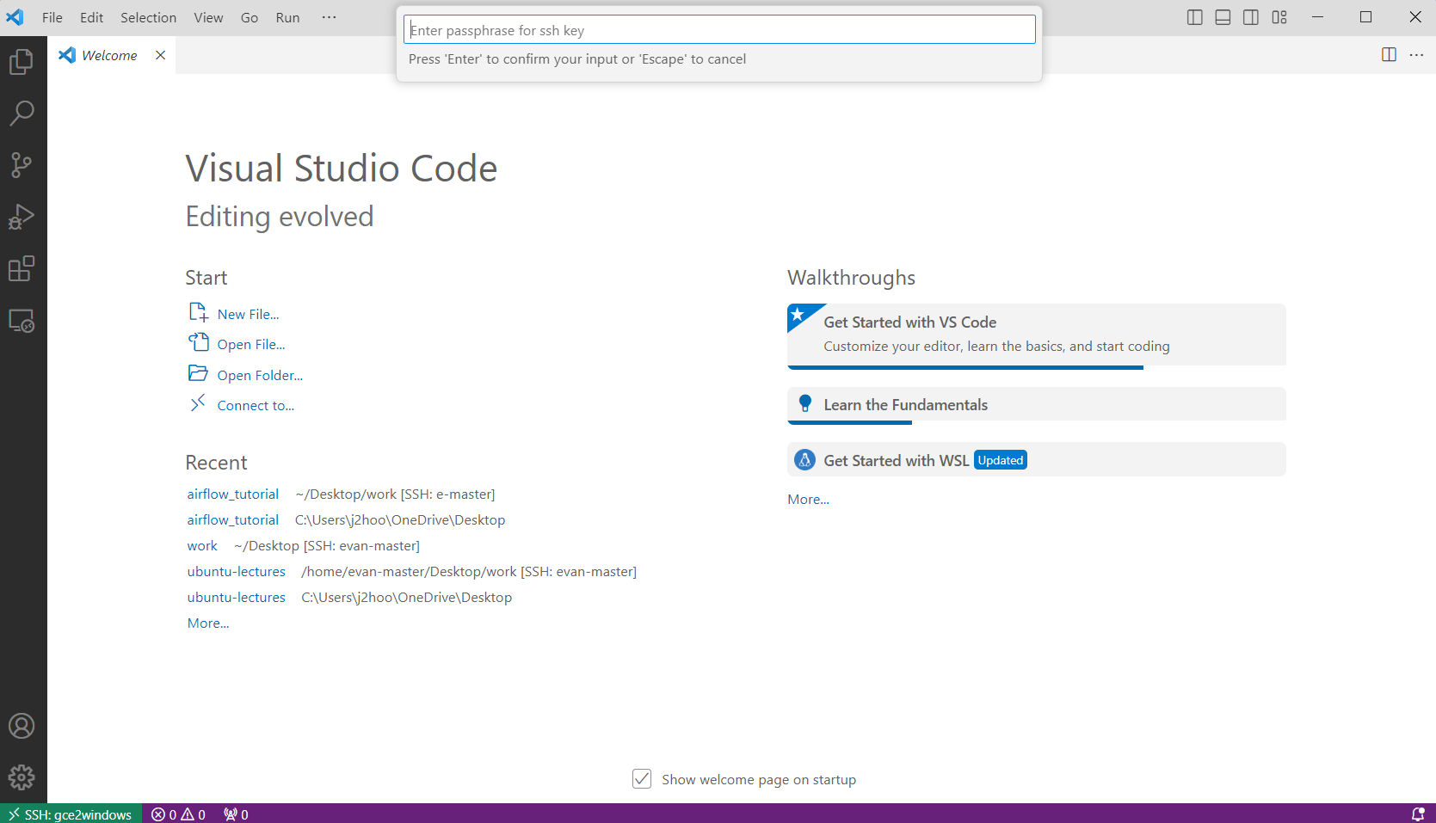The height and width of the screenshot is (823, 1436).
Task: Click the lightbulb icon for Fundamentals
Action: 805,403
